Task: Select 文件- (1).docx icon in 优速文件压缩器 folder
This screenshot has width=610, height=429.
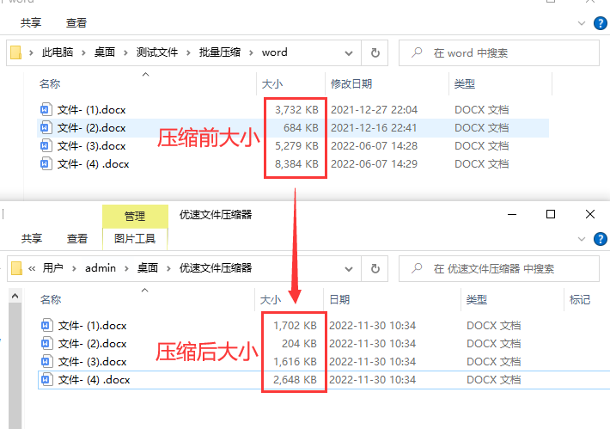Action: pyautogui.click(x=47, y=325)
